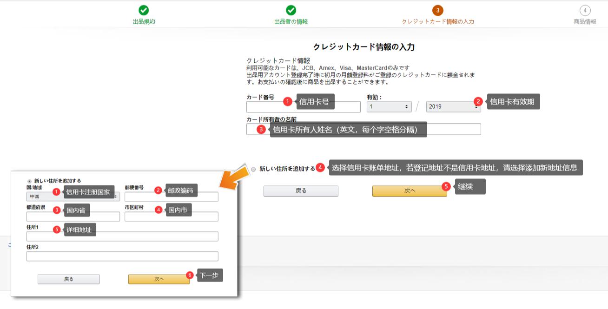Select the 新しい住所を追加する radio on main page
Image resolution: width=608 pixels, height=309 pixels.
pyautogui.click(x=253, y=169)
